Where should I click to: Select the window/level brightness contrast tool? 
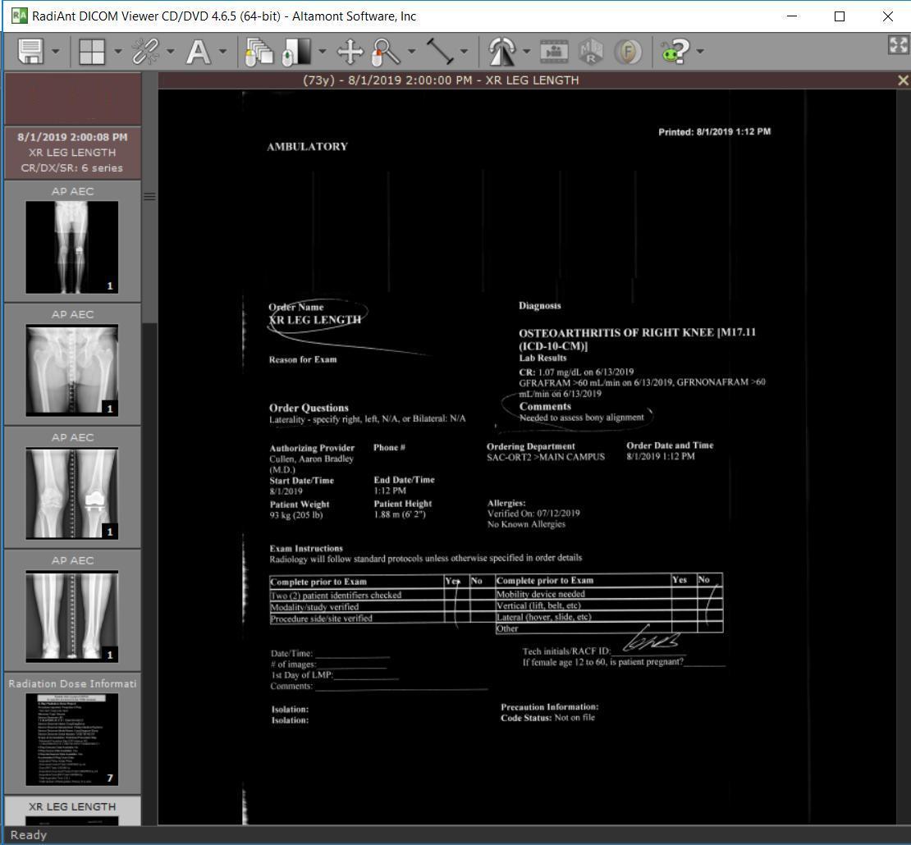tap(297, 51)
